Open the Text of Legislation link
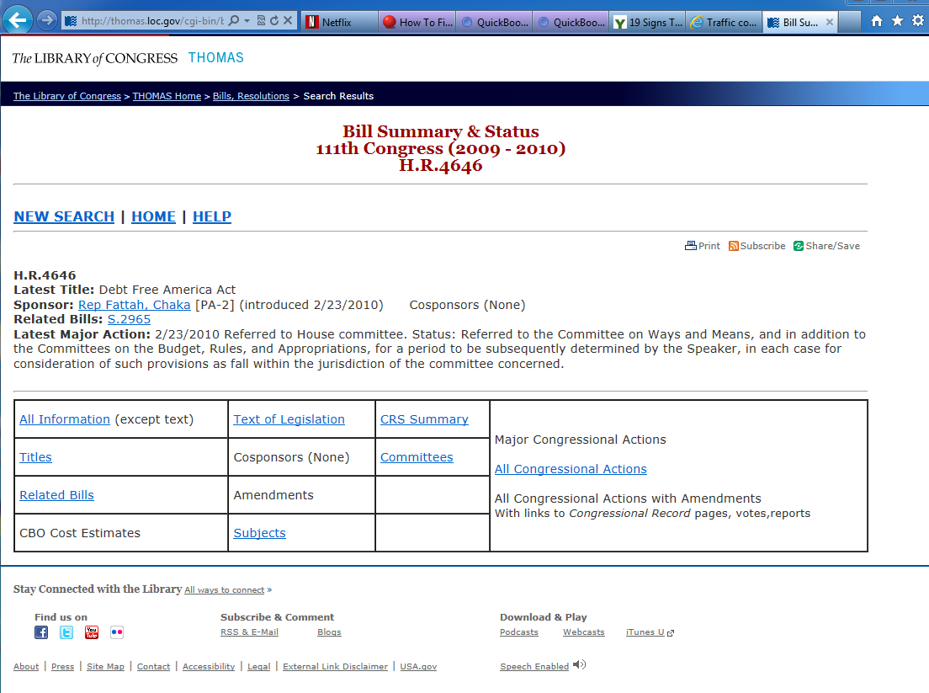 [289, 419]
